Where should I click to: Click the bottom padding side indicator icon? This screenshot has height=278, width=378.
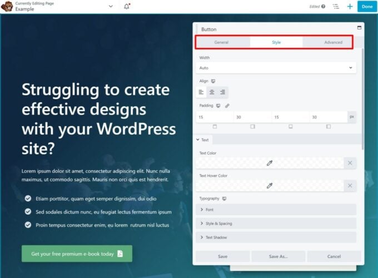[291, 126]
